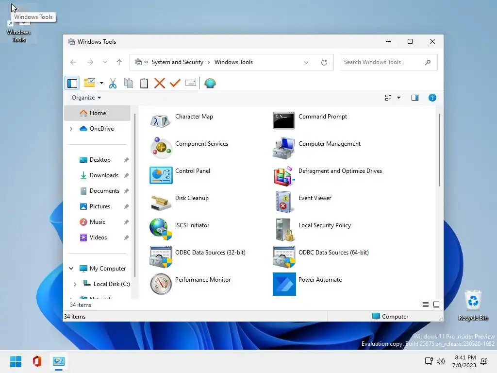Click the Copy toolbar icon
The image size is (497, 373).
point(128,83)
